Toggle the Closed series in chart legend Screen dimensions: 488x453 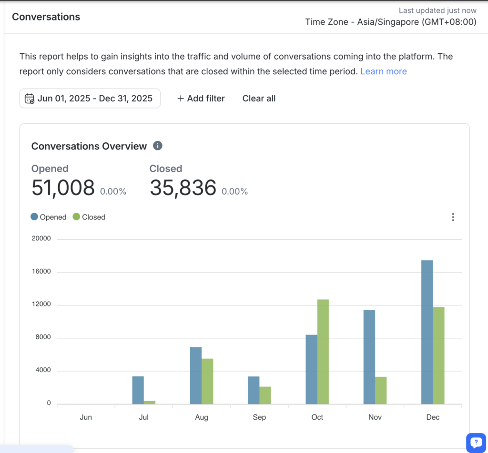[x=89, y=217]
